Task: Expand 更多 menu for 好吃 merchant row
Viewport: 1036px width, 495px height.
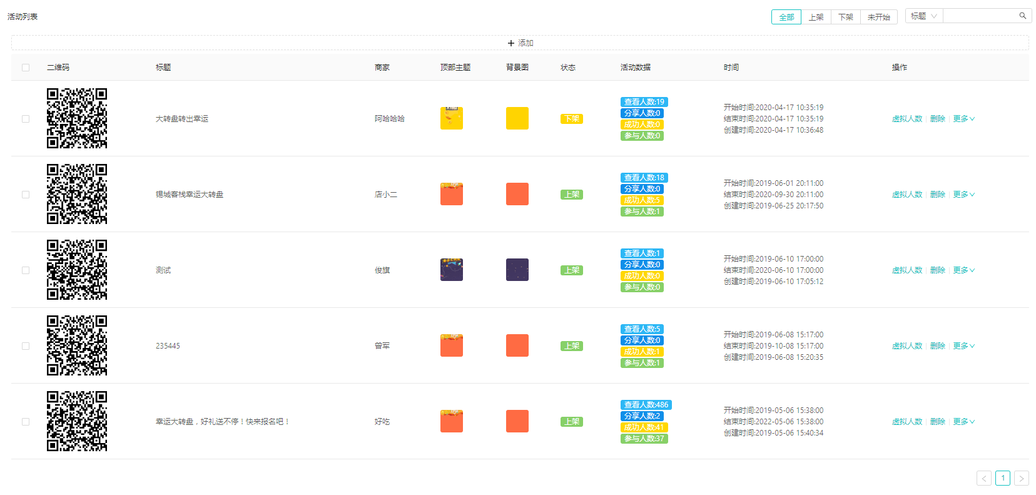Action: point(964,422)
